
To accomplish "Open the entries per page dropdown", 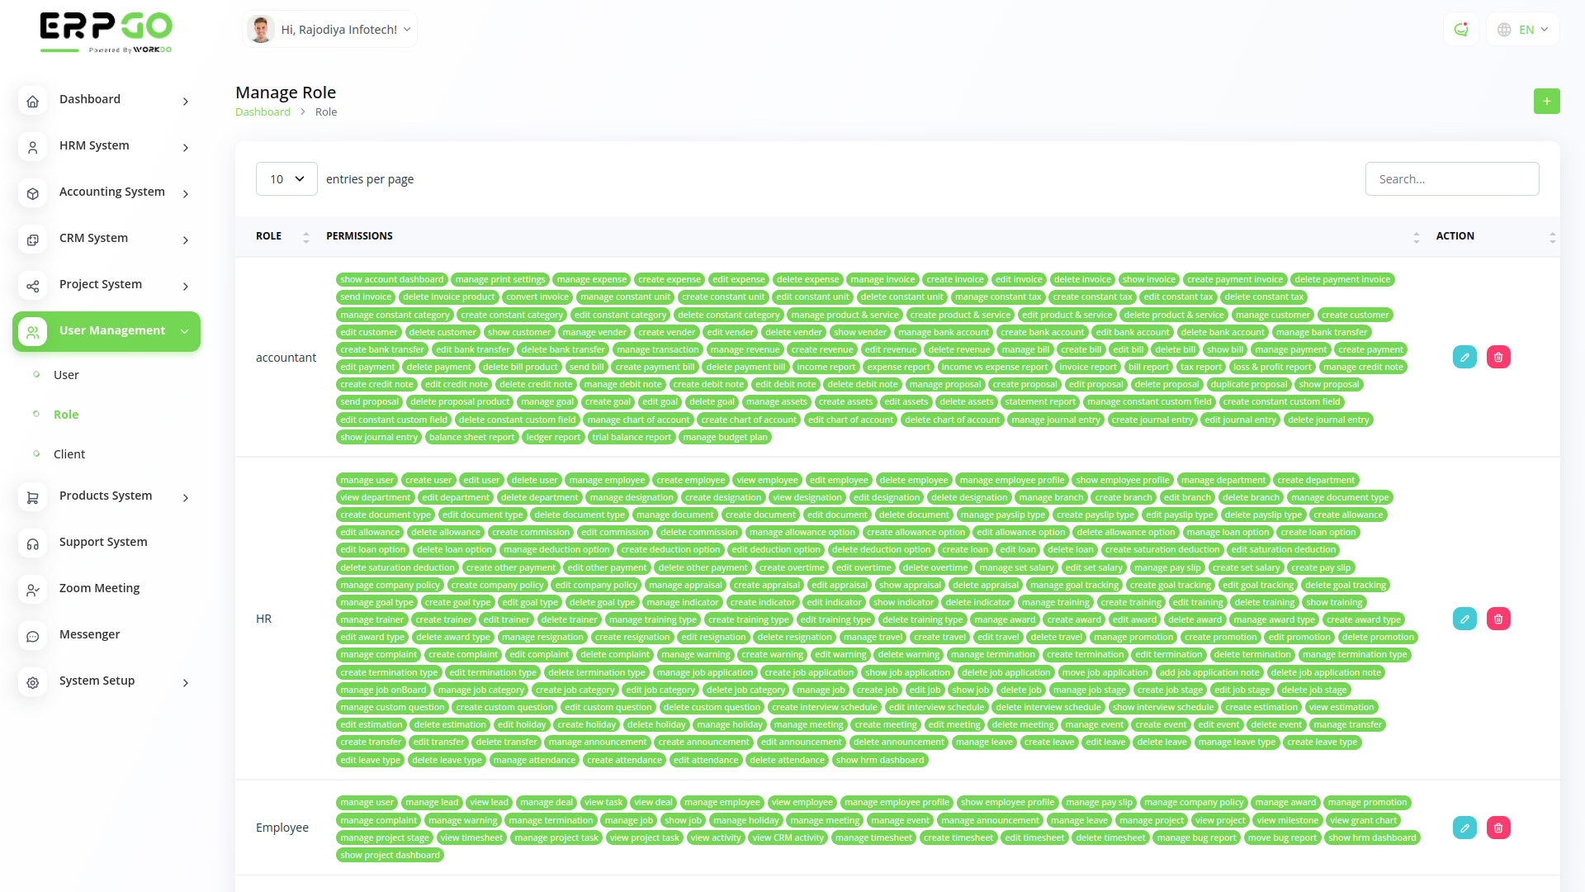I will tap(286, 179).
